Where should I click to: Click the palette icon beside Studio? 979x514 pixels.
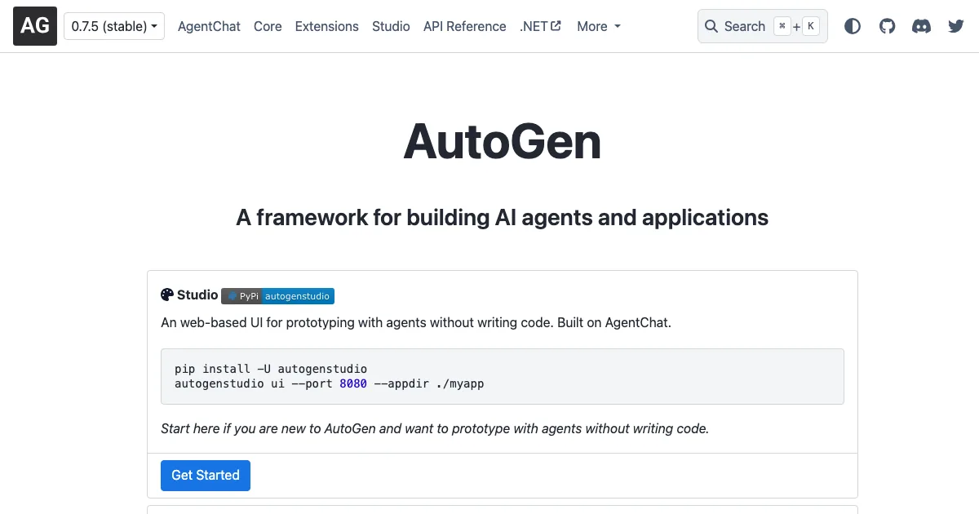(166, 295)
